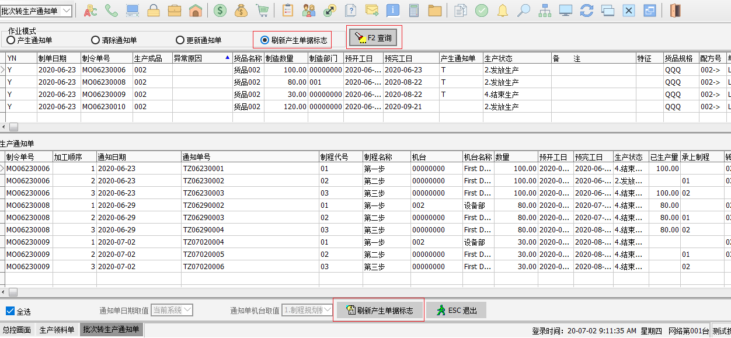Click the exit door toolbar icon
This screenshot has height=338, width=731.
coord(675,11)
